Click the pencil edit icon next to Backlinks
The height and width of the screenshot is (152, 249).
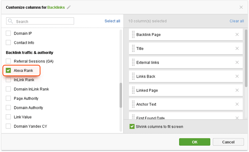(x=69, y=7)
